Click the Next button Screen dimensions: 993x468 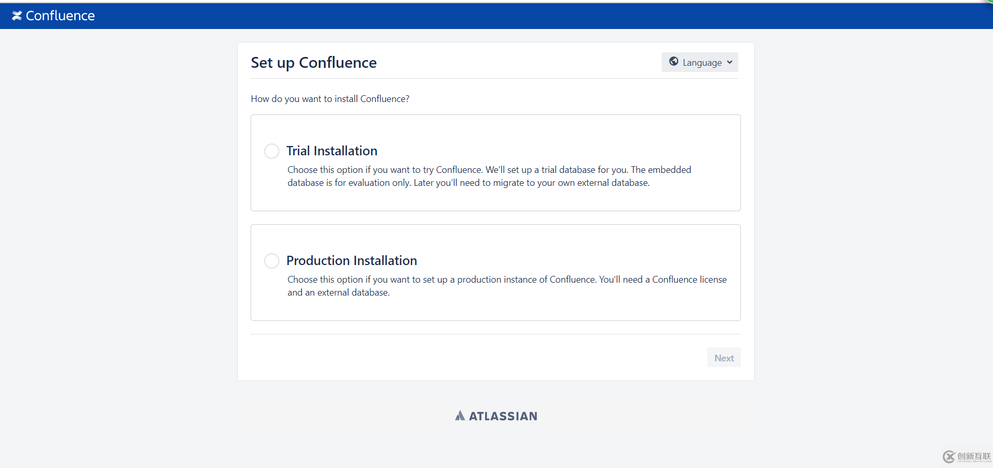click(x=724, y=358)
